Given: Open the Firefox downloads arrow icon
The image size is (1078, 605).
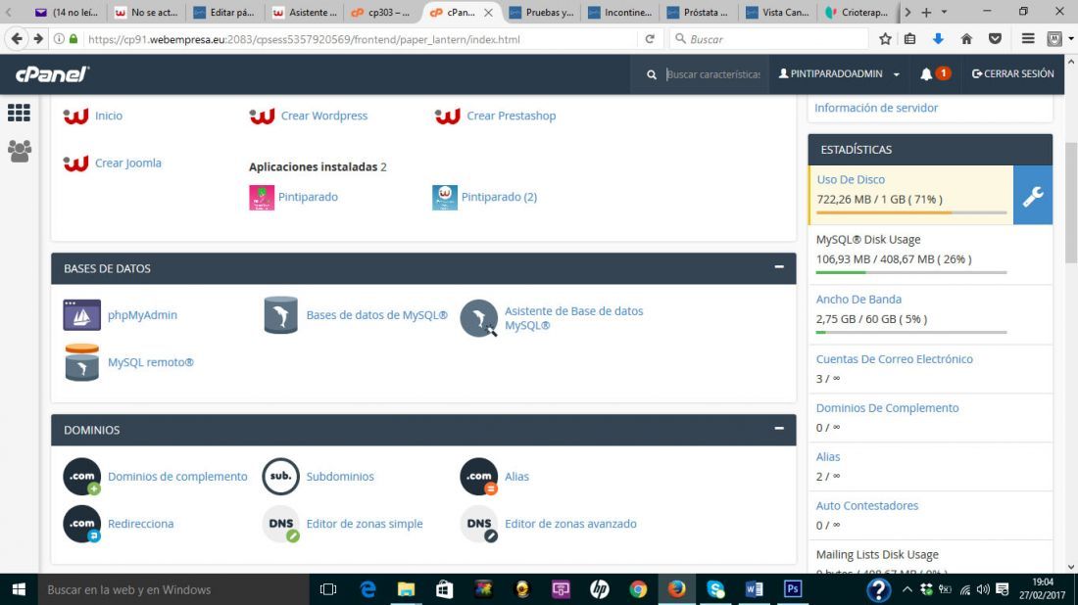Looking at the screenshot, I should pyautogui.click(x=938, y=39).
